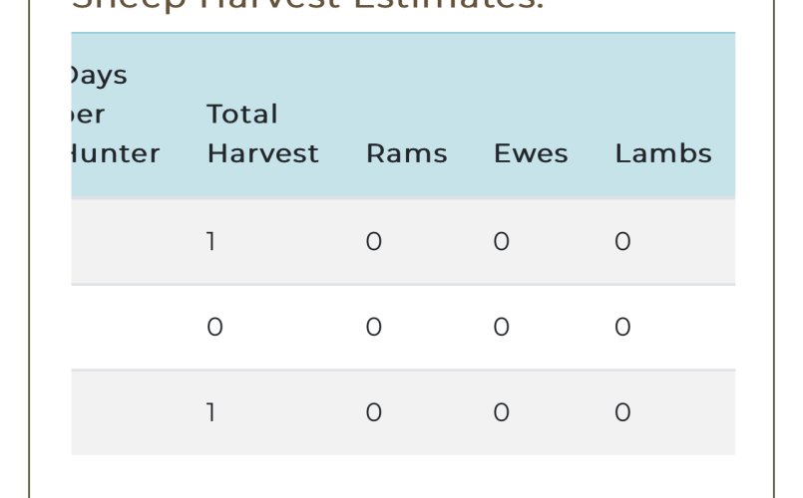
Task: Select third row Rams value 0
Action: tap(374, 412)
